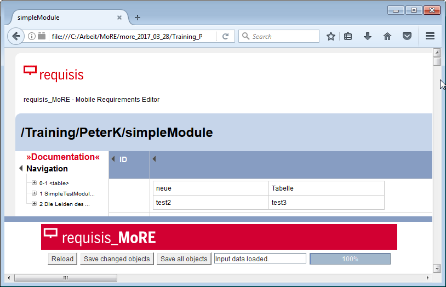
Task: Click the search magnifier icon
Action: (x=245, y=36)
